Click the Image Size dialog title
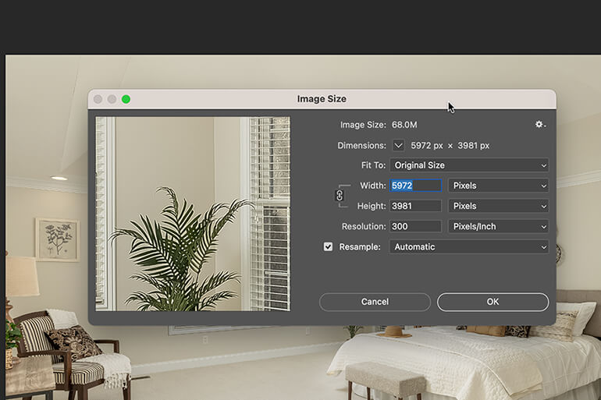Image resolution: width=601 pixels, height=400 pixels. (x=322, y=99)
